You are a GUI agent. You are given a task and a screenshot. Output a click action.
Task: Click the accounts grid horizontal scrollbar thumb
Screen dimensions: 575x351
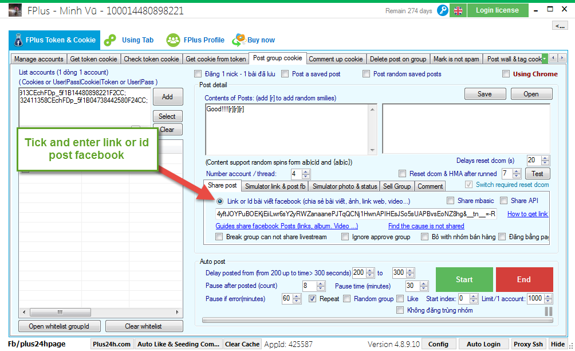point(60,313)
